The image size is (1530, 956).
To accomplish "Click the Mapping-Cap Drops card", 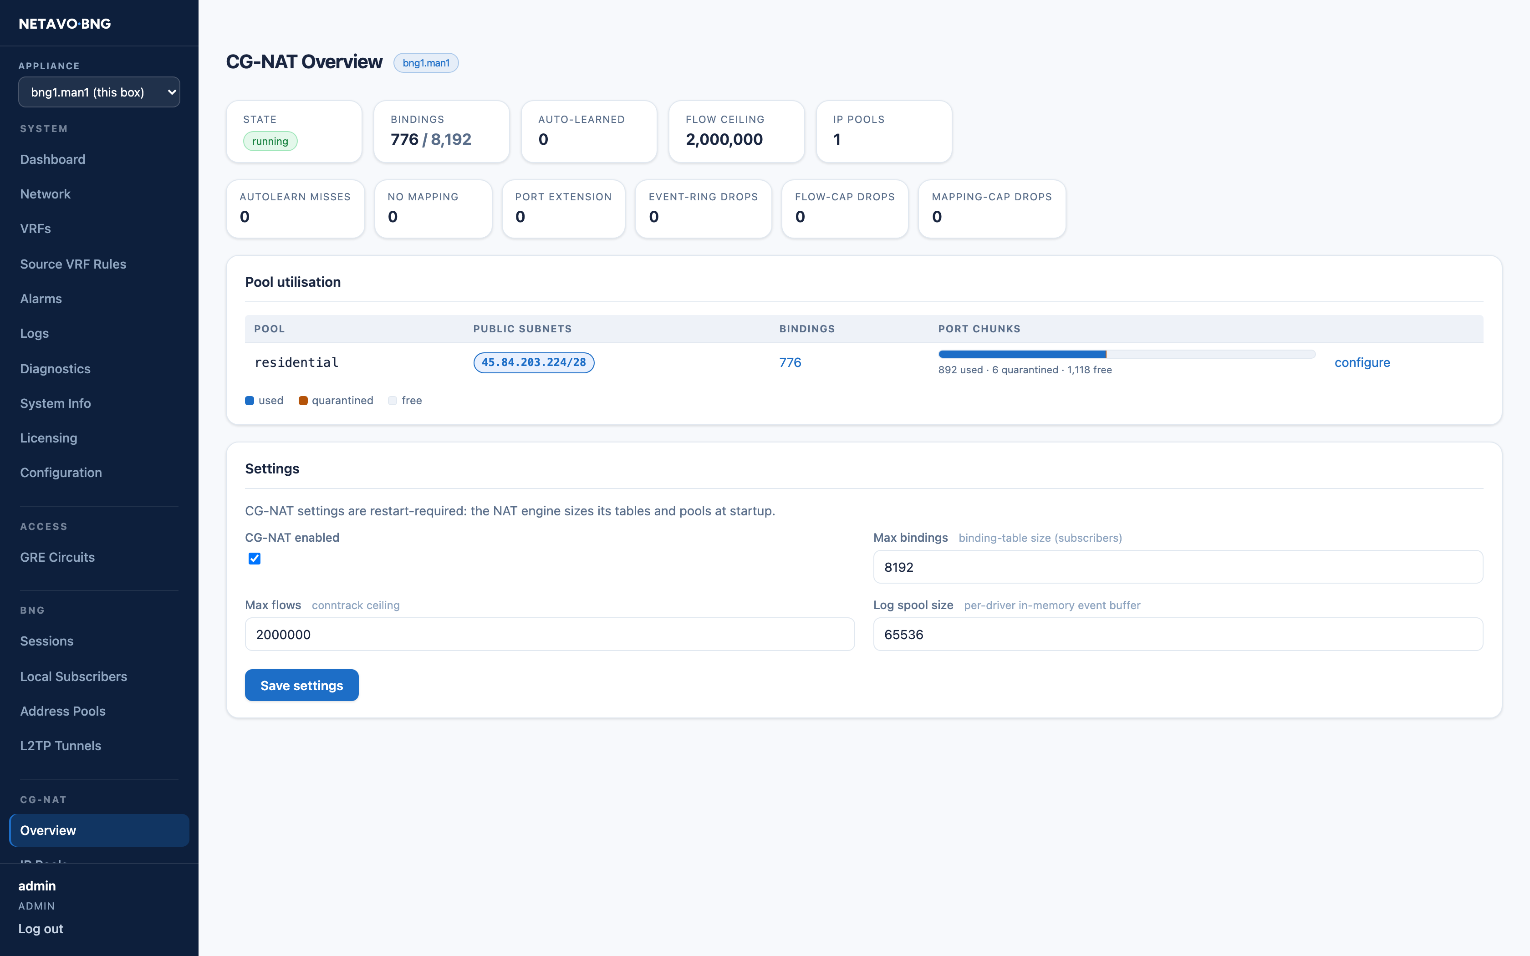I will [x=991, y=208].
